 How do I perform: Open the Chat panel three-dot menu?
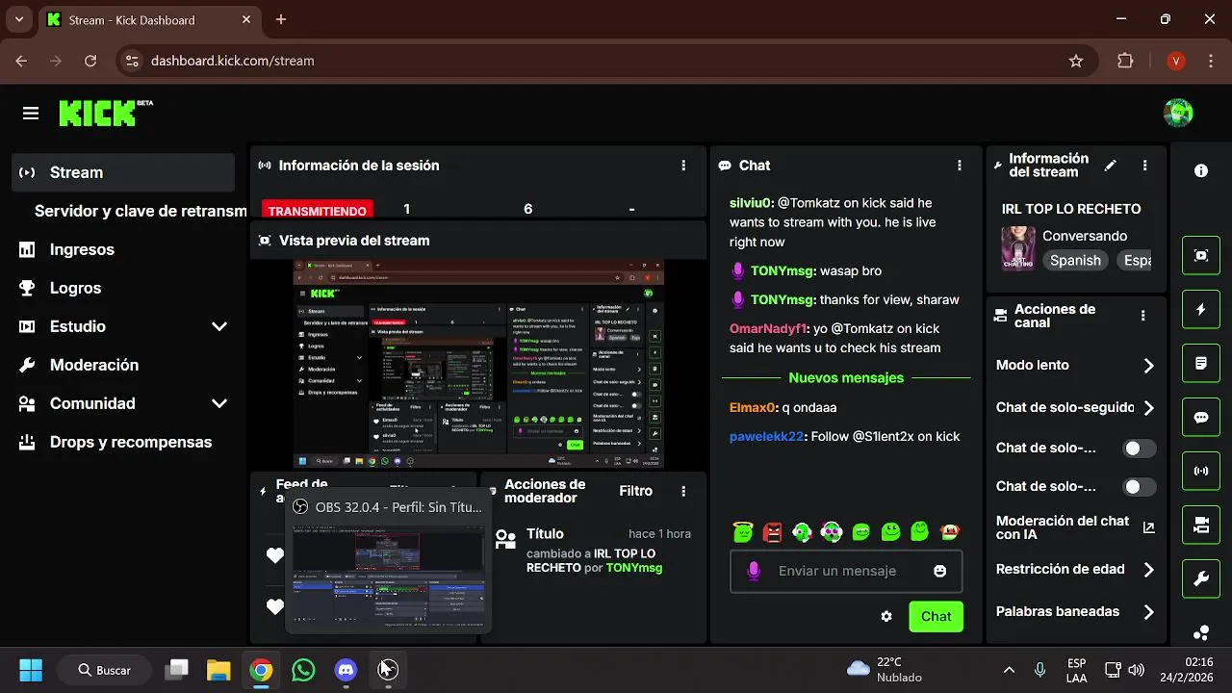click(959, 166)
